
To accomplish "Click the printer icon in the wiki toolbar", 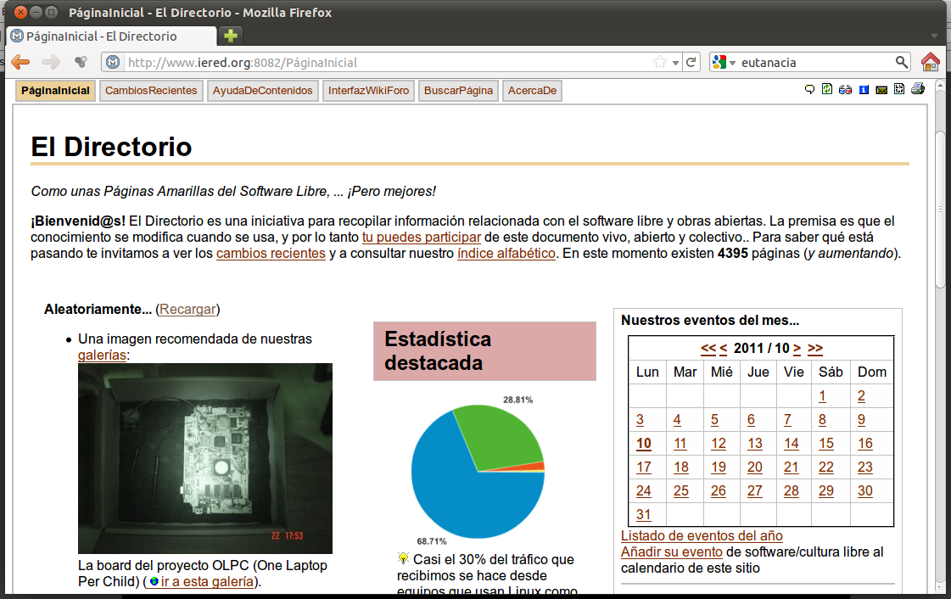I will [x=917, y=90].
